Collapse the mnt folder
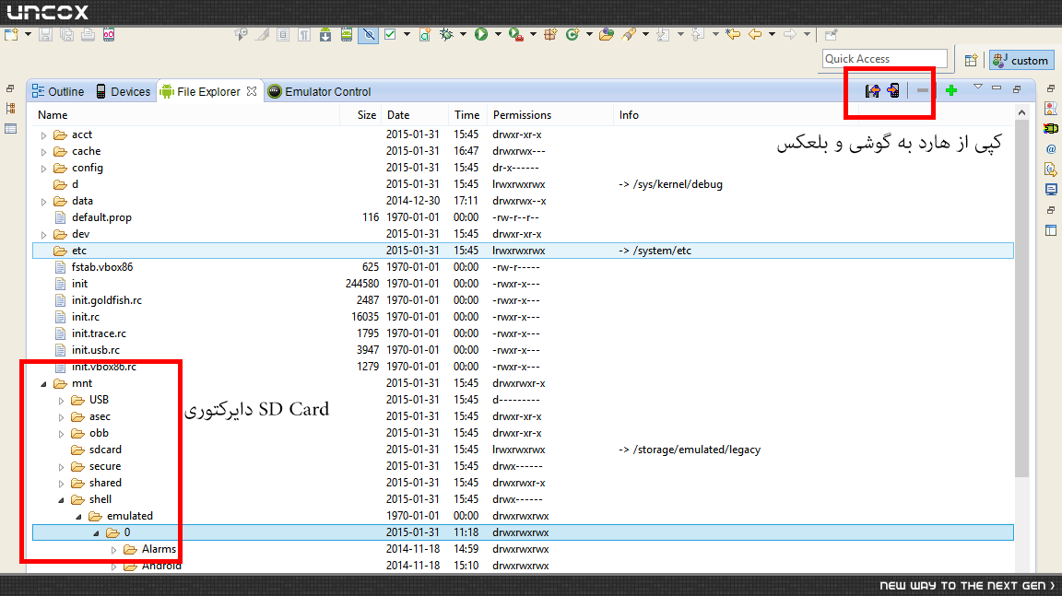The height and width of the screenshot is (596, 1062). [44, 383]
